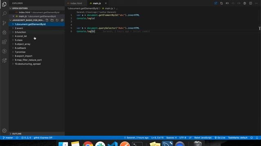
Task: Place cursor on code line 5
Action: (x=108, y=28)
